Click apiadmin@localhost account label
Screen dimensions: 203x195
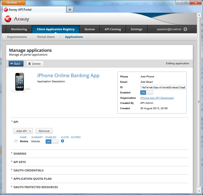pyautogui.click(x=169, y=29)
